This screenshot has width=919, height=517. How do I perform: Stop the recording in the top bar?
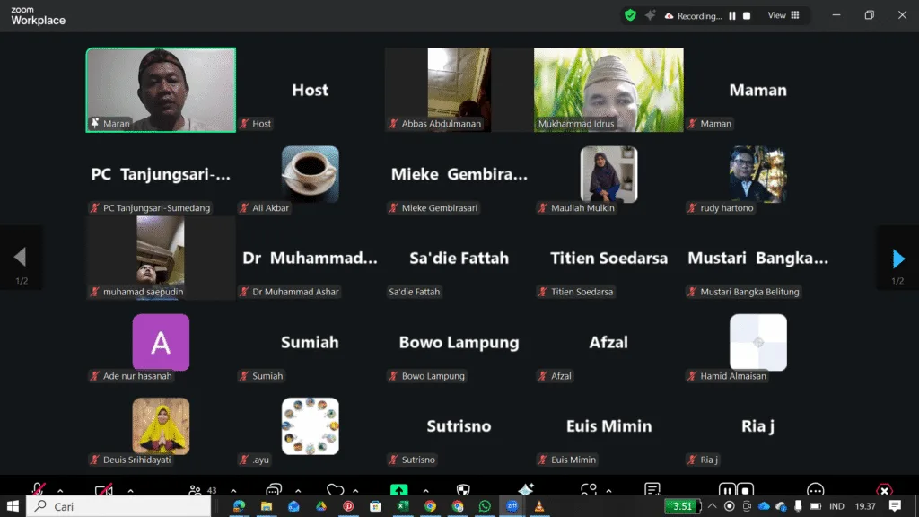747,15
